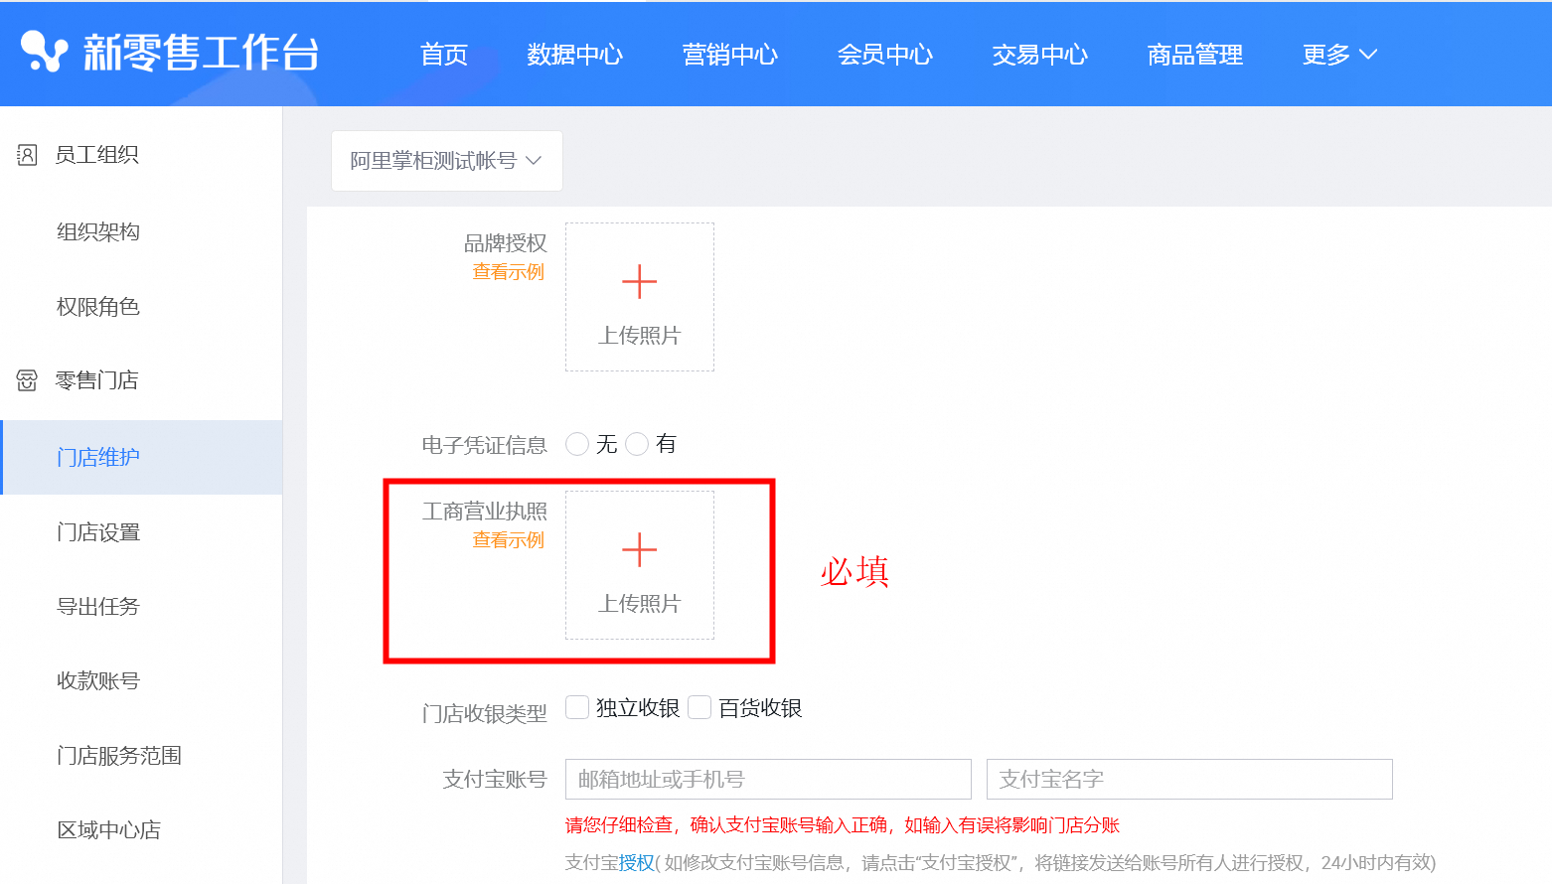Image resolution: width=1552 pixels, height=884 pixels.
Task: Focus the 邮箱地址或手机号 input field
Action: [x=767, y=780]
